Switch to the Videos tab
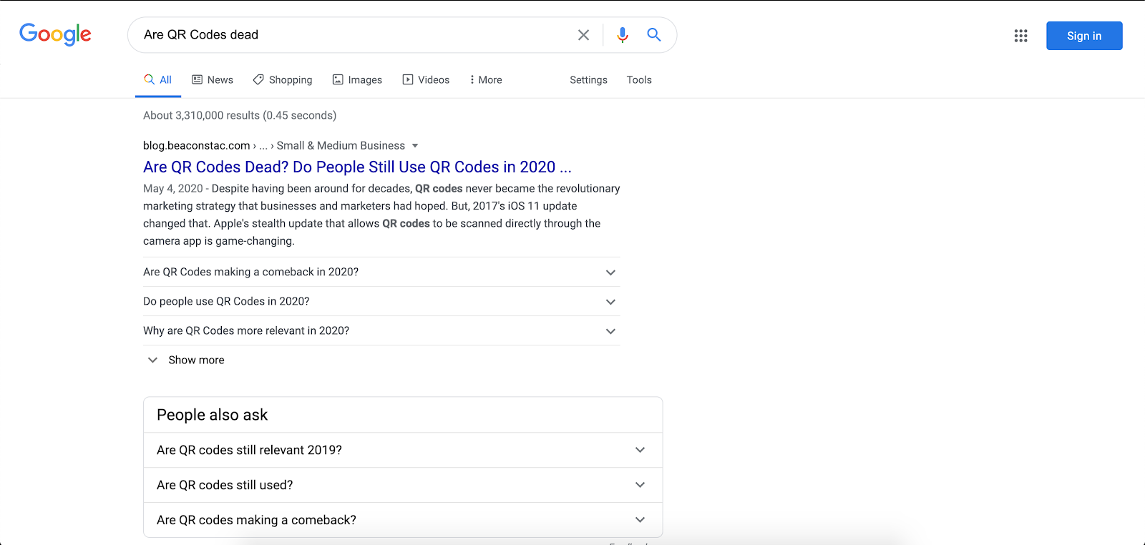 click(x=426, y=80)
